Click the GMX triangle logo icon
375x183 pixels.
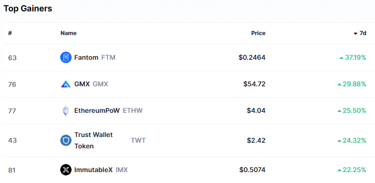coord(66,84)
